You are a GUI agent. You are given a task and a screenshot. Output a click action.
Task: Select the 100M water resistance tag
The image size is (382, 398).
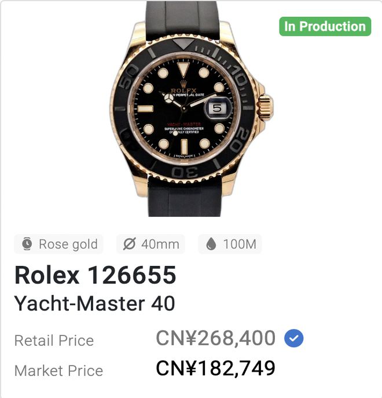pyautogui.click(x=230, y=244)
